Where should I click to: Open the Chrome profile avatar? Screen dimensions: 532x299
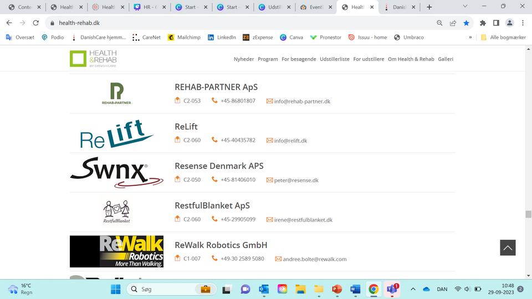pyautogui.click(x=510, y=23)
